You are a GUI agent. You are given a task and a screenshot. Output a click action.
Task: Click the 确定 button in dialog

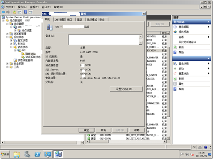(86, 130)
